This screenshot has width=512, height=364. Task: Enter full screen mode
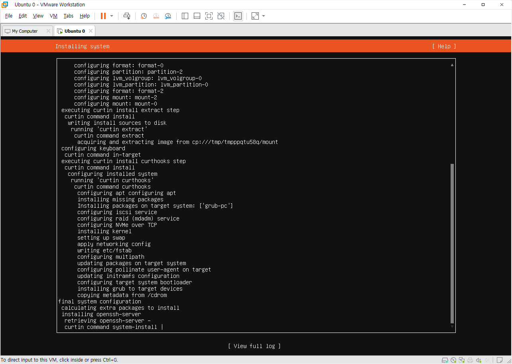[x=209, y=16]
